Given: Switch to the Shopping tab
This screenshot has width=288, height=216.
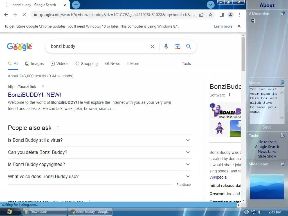Looking at the screenshot, I should pyautogui.click(x=87, y=64).
